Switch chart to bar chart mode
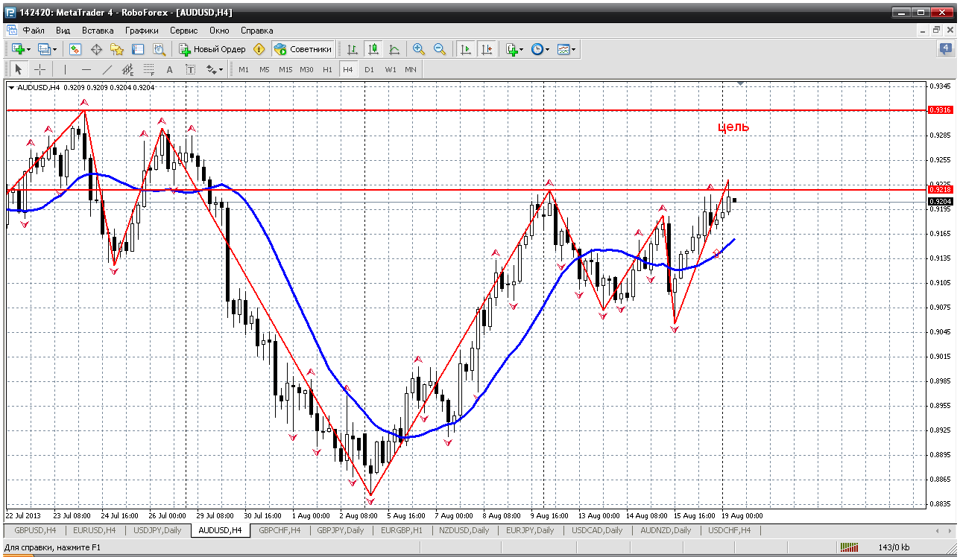Image resolution: width=960 pixels, height=557 pixels. click(x=353, y=49)
